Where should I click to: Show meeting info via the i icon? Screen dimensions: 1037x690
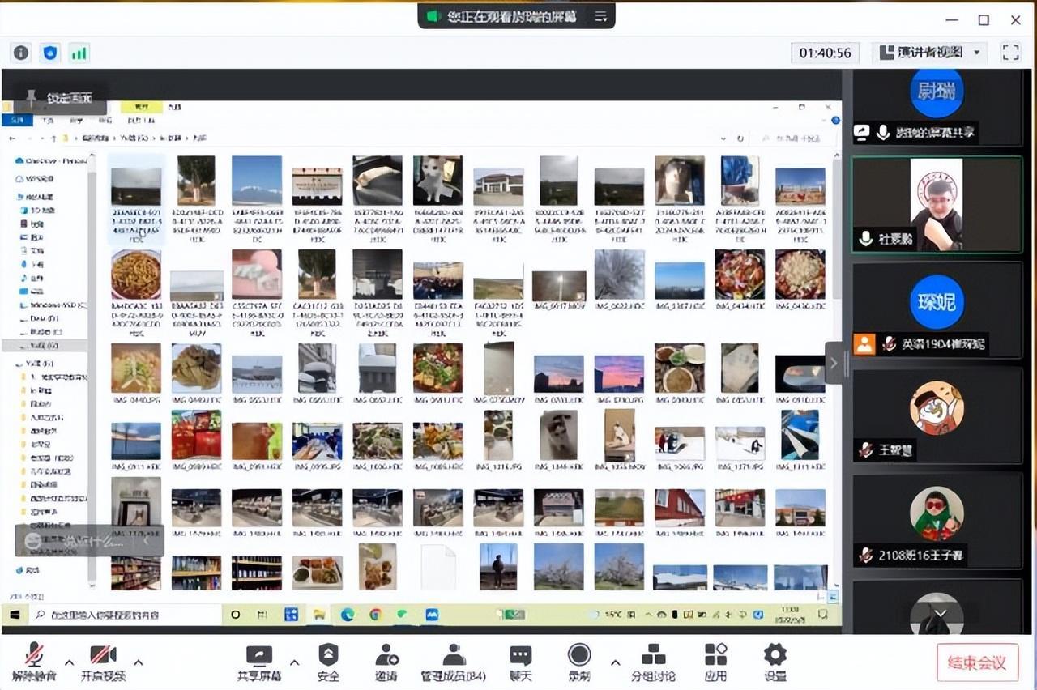pos(21,53)
